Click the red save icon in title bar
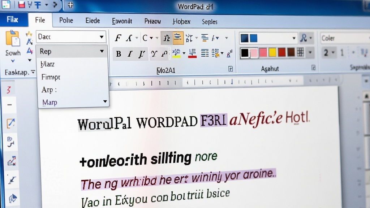The height and width of the screenshot is (208, 370). click(21, 4)
